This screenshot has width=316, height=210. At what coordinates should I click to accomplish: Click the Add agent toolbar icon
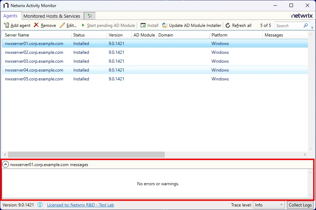click(x=6, y=25)
